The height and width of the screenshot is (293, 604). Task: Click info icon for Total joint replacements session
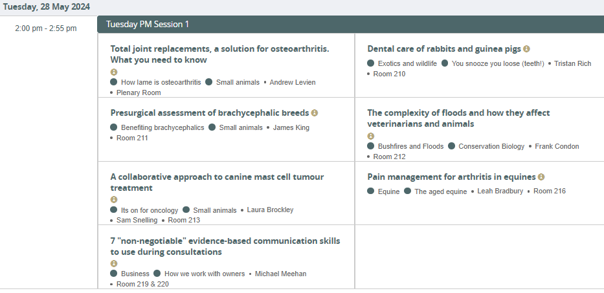click(114, 72)
